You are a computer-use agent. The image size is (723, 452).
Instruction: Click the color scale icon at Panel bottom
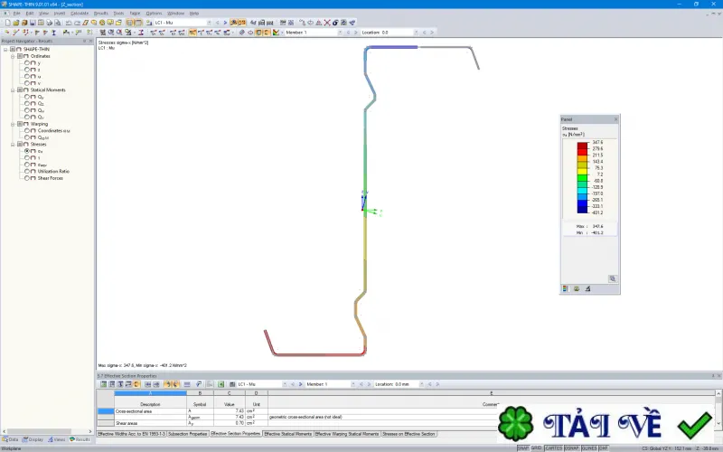tap(566, 288)
